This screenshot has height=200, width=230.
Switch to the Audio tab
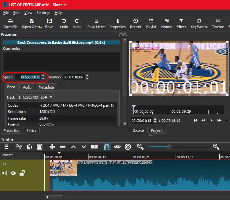point(27,87)
